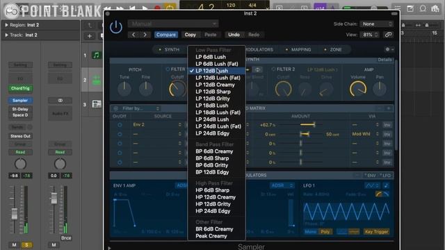Click the add track plus button

coord(90,36)
